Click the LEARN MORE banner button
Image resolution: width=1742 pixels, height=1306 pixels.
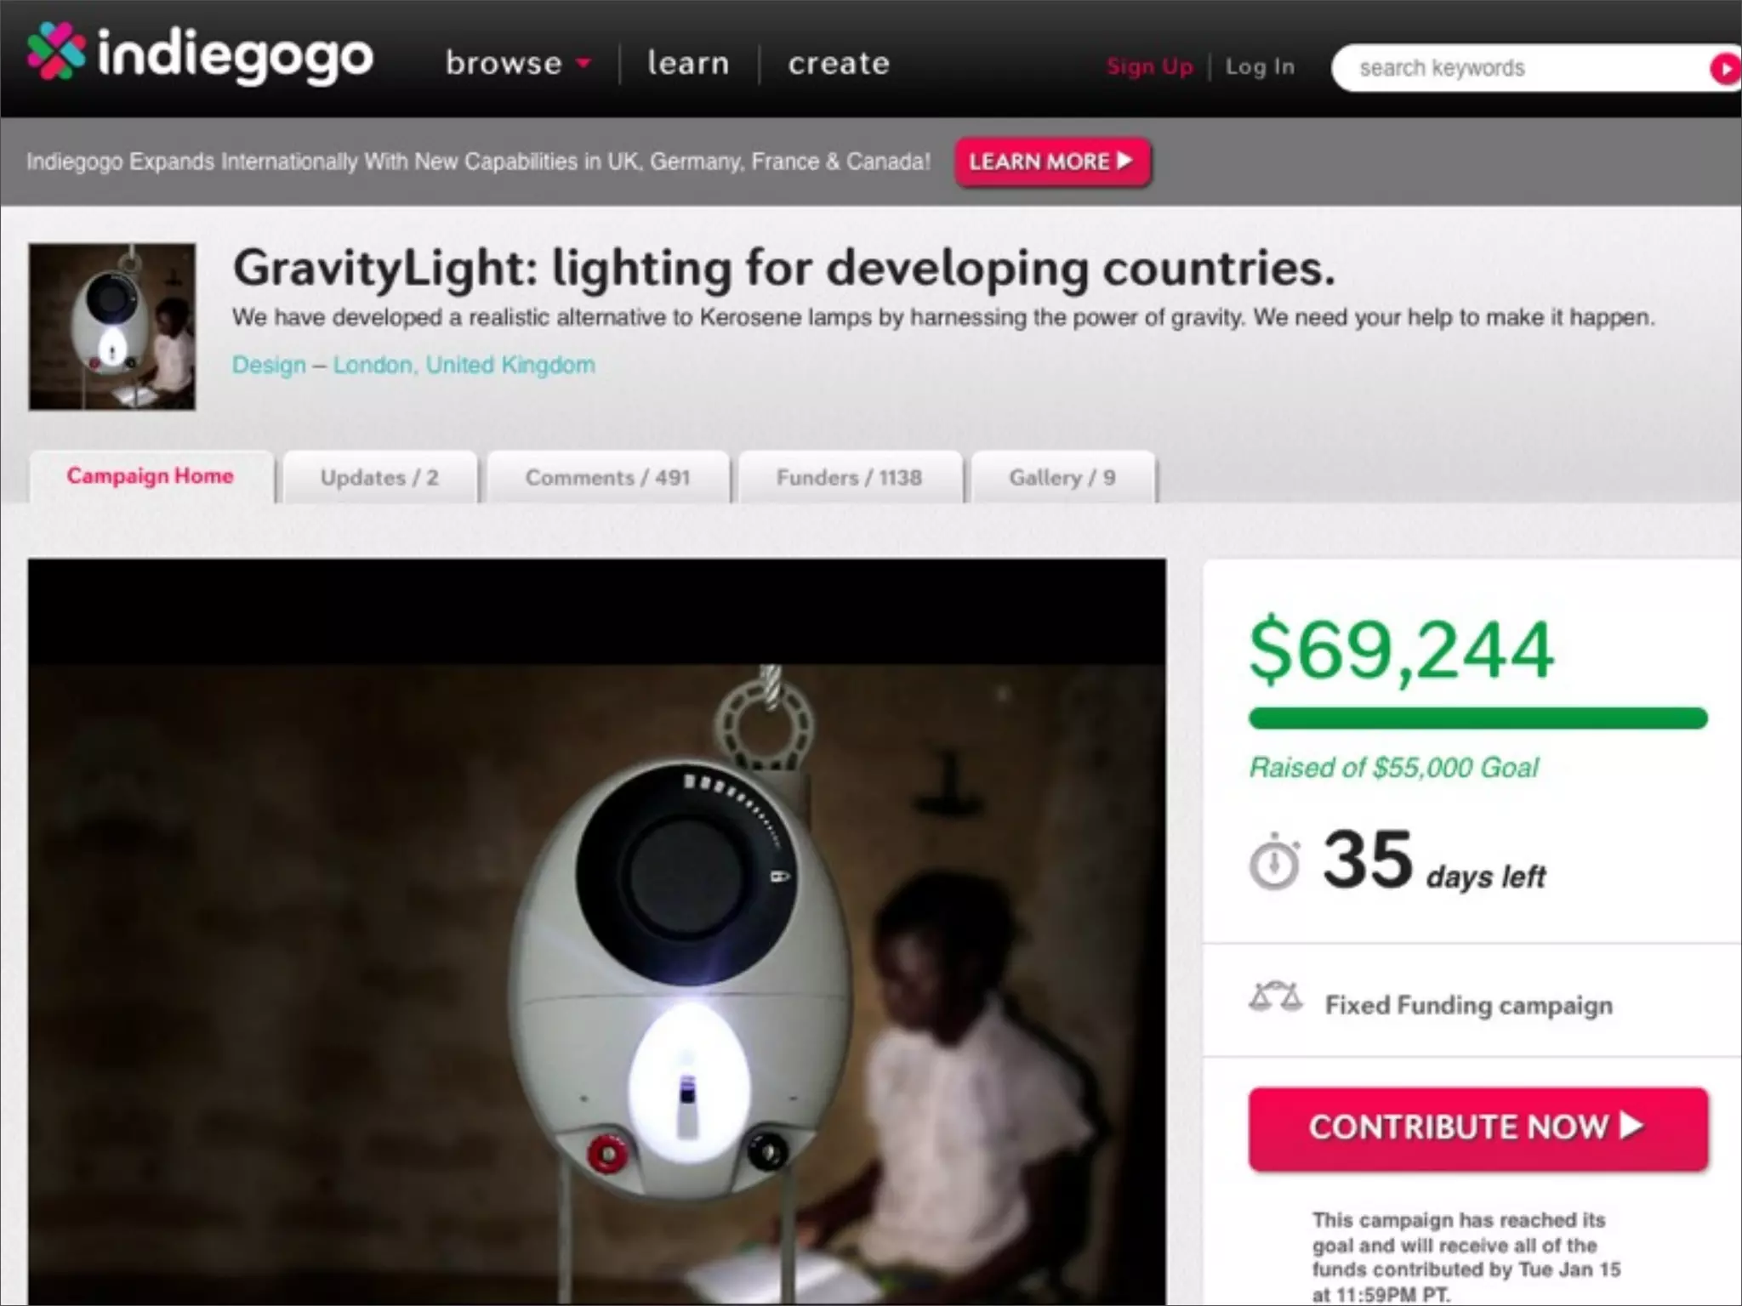pyautogui.click(x=1052, y=162)
